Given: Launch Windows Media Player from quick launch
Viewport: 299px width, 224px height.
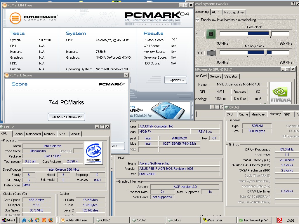Looking at the screenshot, I should point(37,220).
